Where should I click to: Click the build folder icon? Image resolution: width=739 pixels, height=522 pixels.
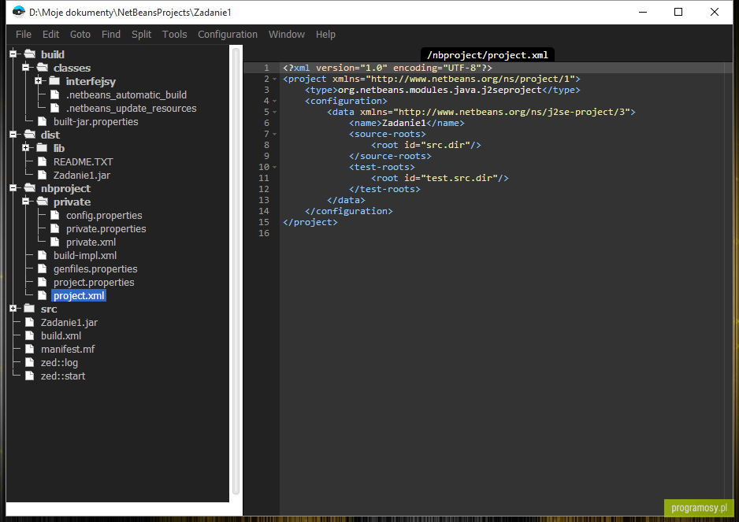pyautogui.click(x=29, y=54)
